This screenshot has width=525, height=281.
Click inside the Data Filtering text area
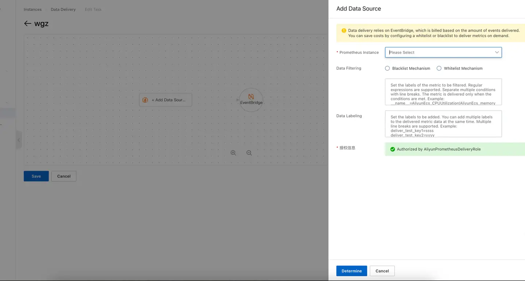(x=443, y=92)
